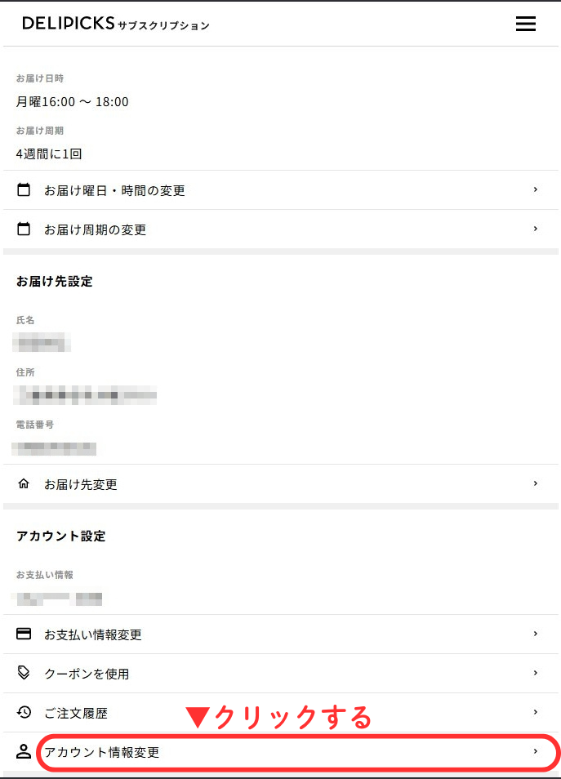Select クーポンを使用
Viewport: 561px width, 779px height.
click(87, 674)
